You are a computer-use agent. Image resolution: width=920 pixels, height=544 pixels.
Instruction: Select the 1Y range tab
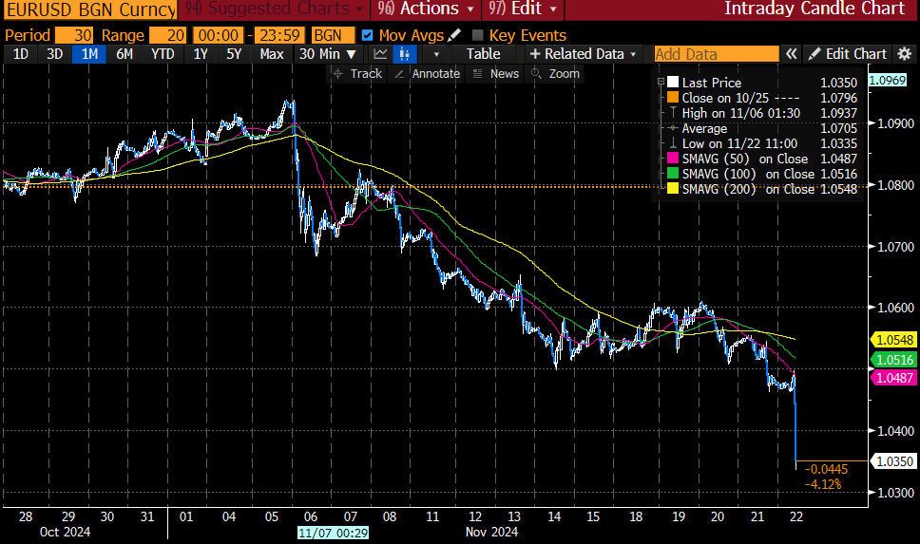201,54
